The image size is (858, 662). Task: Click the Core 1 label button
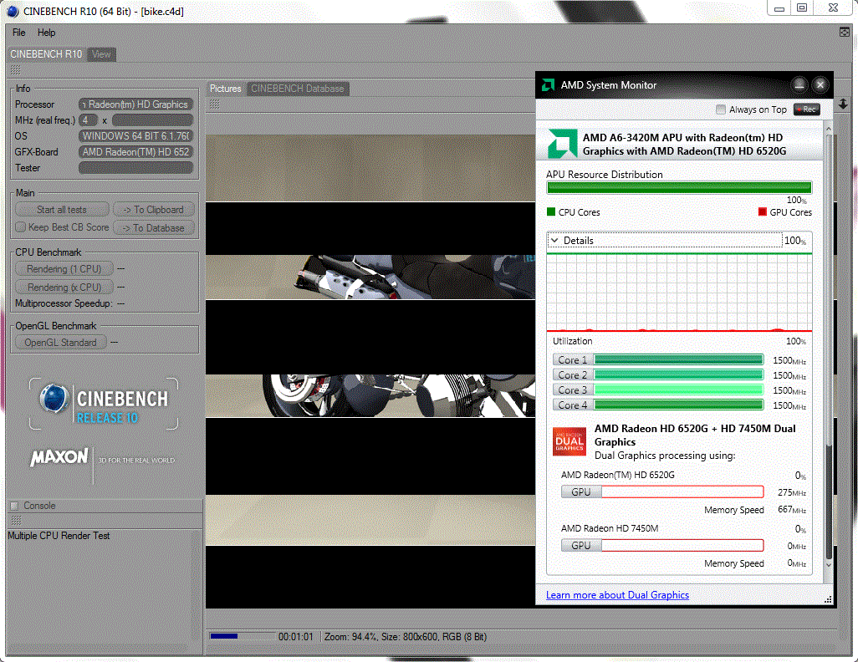coord(572,360)
